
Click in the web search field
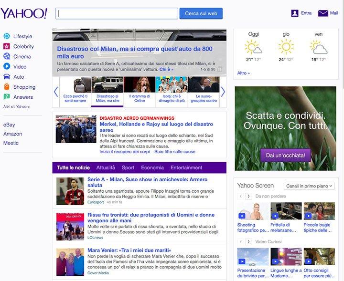117,13
